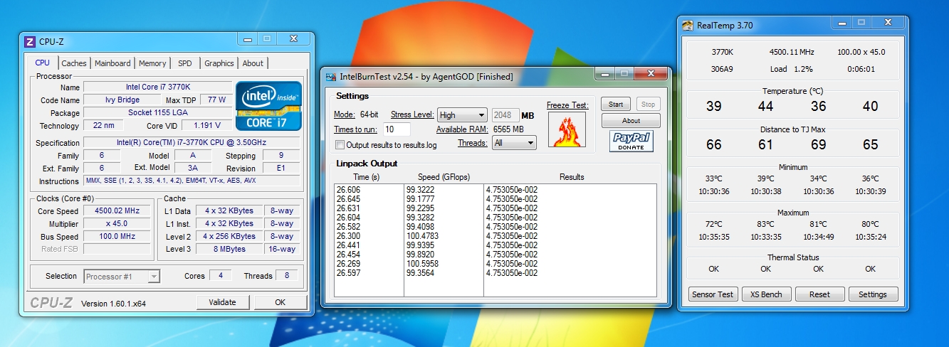Close the CPU-Z window
949x347 pixels.
pos(293,39)
